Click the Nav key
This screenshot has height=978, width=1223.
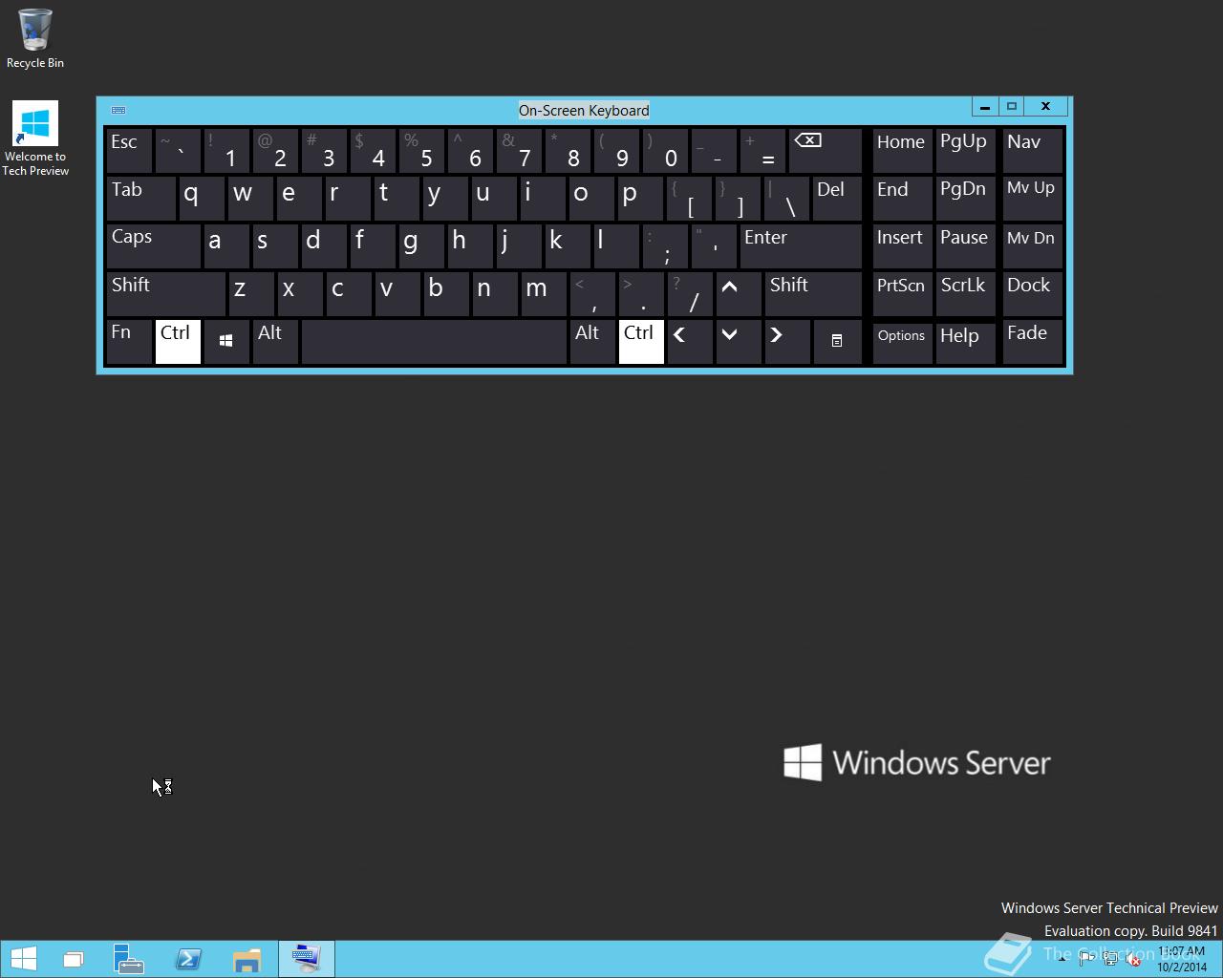(x=1033, y=151)
